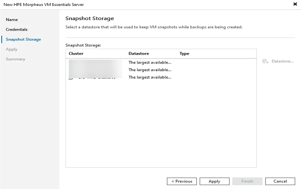The image size is (301, 189).
Task: Select the third cluster row datastore
Action: click(150, 77)
